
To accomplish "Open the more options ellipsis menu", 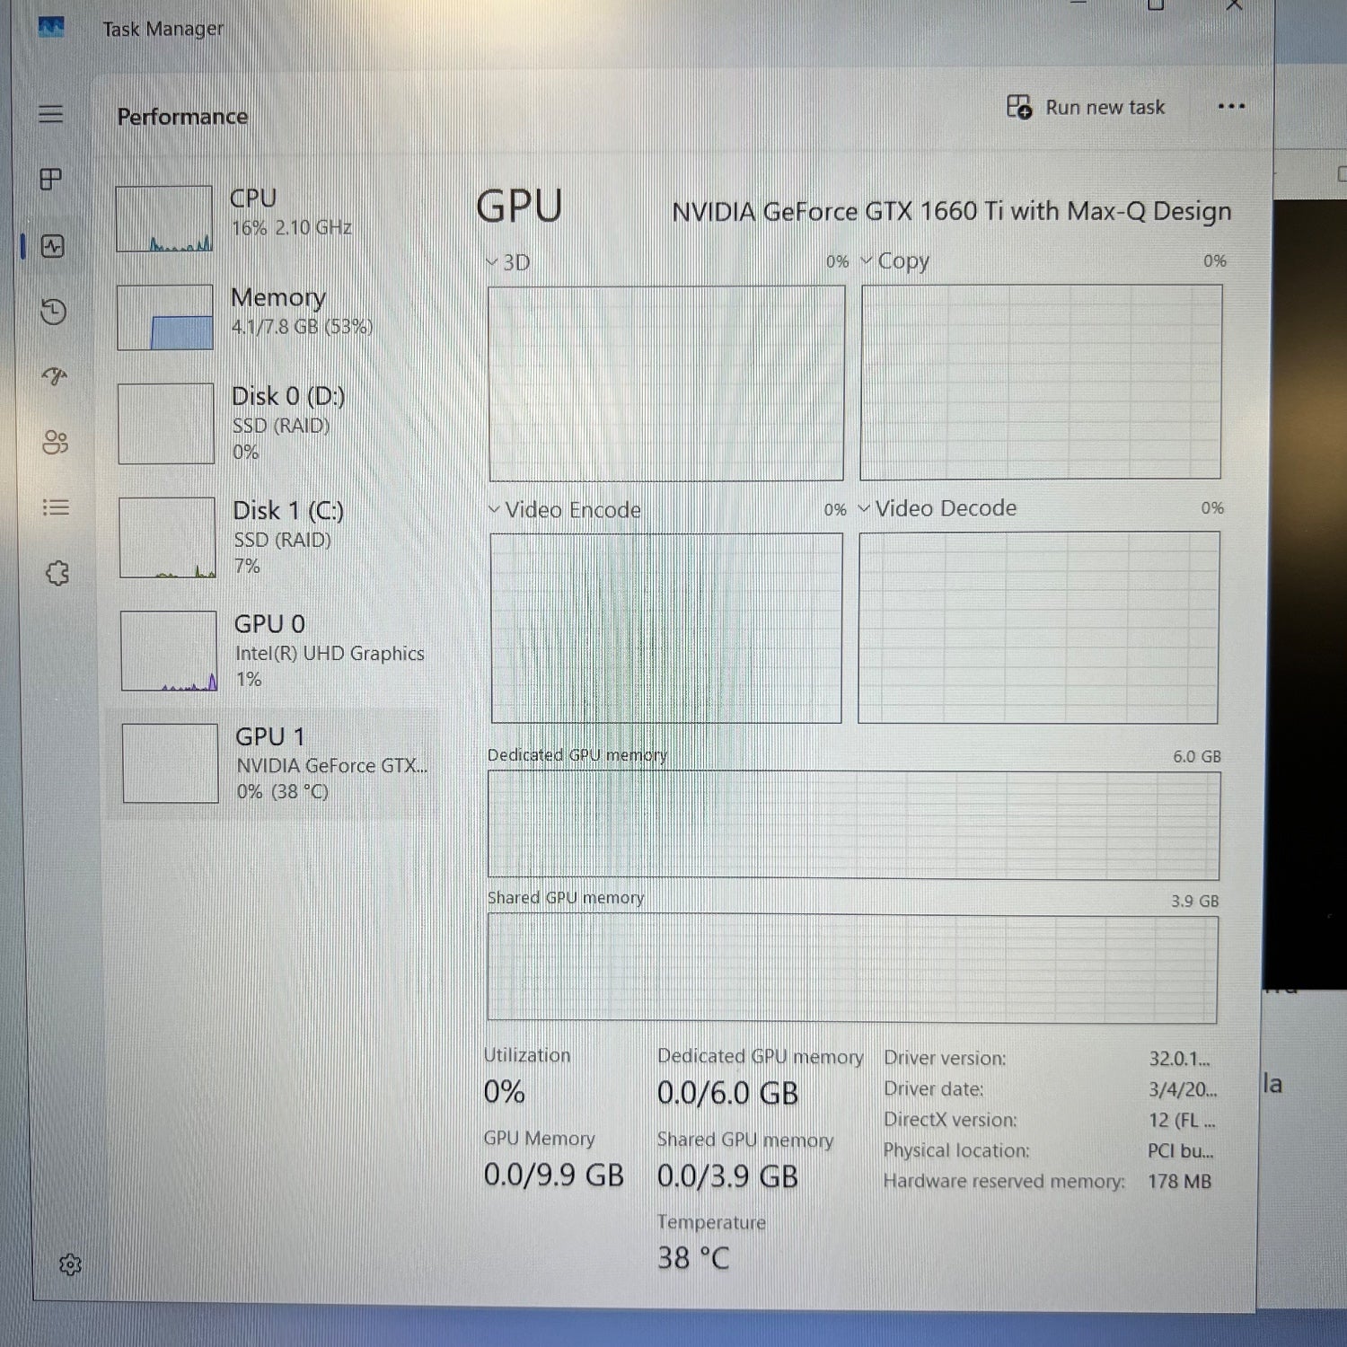I will [x=1231, y=106].
